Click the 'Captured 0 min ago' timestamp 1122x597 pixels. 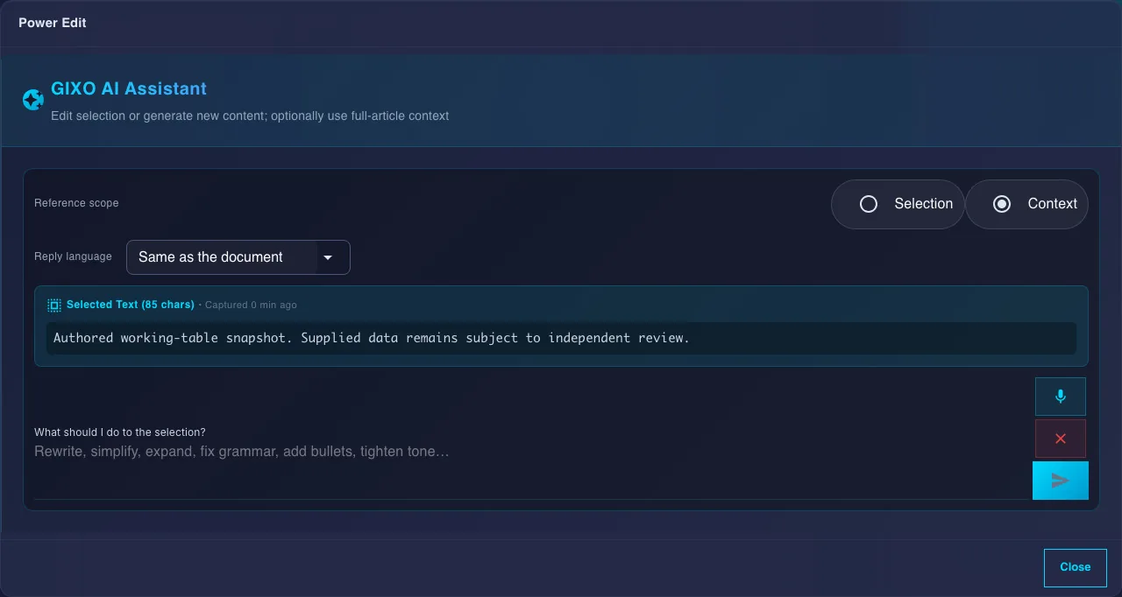tap(251, 305)
